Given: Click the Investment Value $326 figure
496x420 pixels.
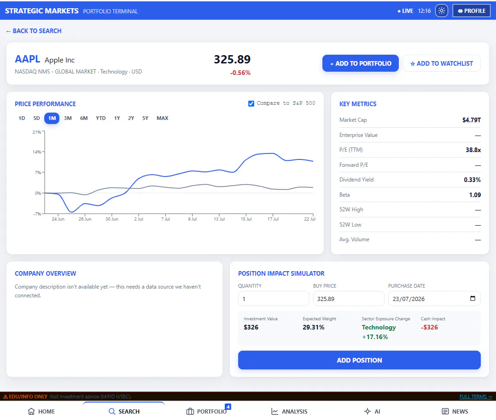Looking at the screenshot, I should [x=251, y=327].
